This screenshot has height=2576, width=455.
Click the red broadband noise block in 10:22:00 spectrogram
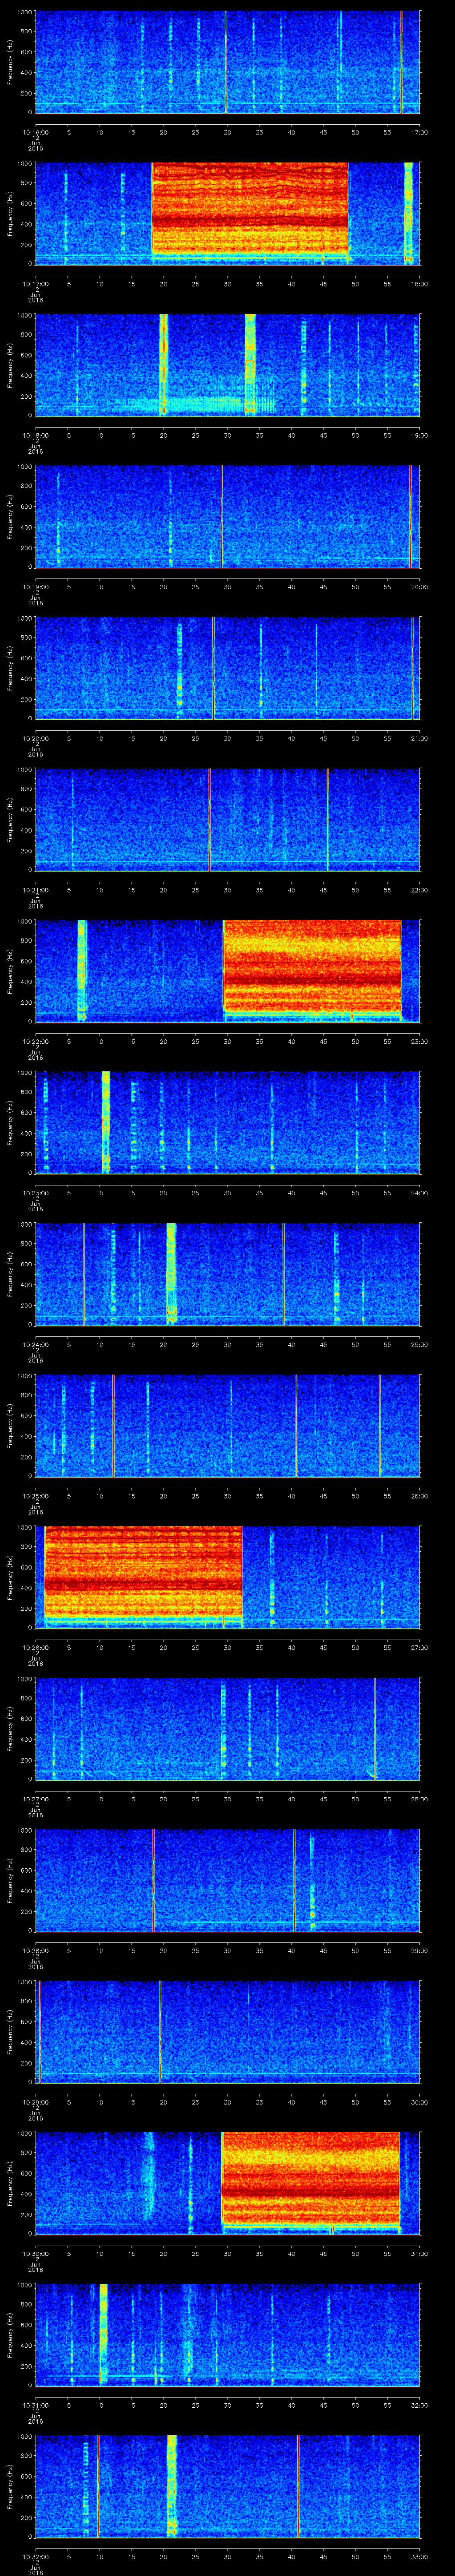click(x=312, y=966)
